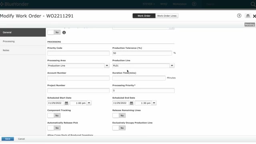256x144 pixels.
Task: Click the Scheduled Start Date text field
Action: pyautogui.click(x=56, y=103)
